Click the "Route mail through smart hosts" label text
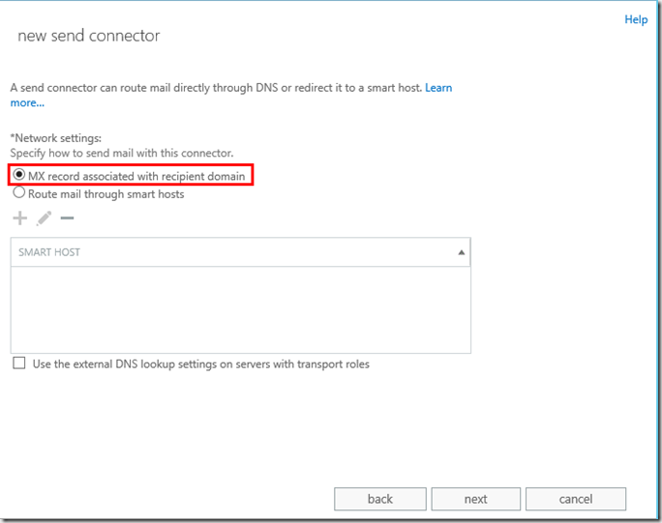 click(x=106, y=193)
